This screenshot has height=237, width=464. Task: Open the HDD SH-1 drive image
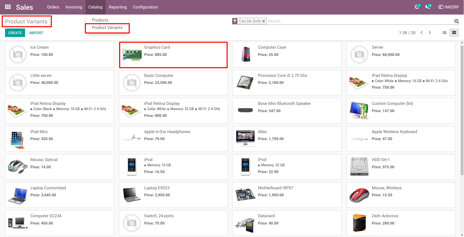pyautogui.click(x=359, y=167)
